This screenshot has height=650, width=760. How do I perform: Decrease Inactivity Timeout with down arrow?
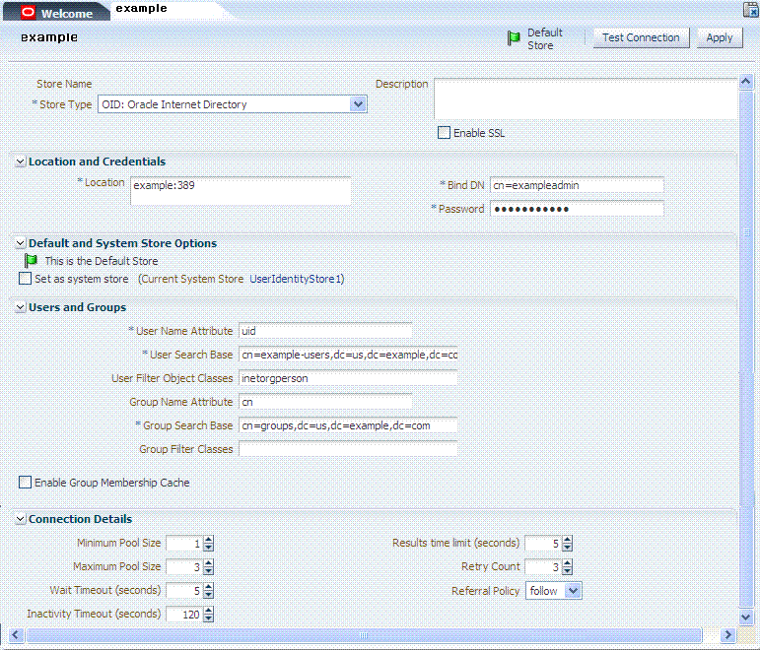(208, 618)
